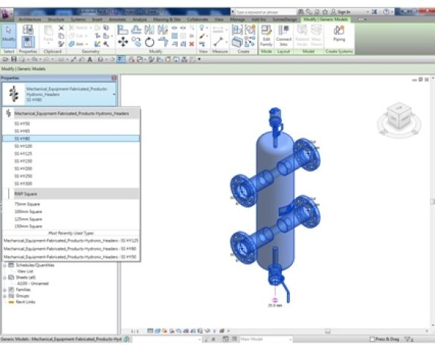Click the Piping create system button
Screen dimensions: 435x350
[339, 33]
